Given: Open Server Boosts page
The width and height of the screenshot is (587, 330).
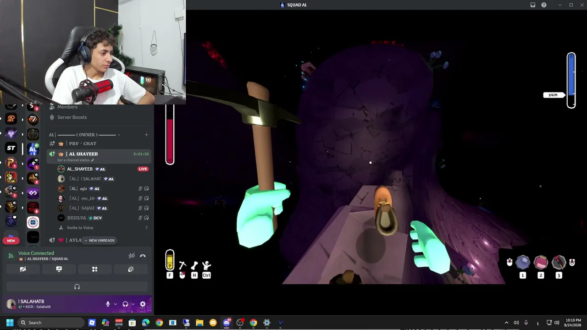Looking at the screenshot, I should tap(72, 117).
